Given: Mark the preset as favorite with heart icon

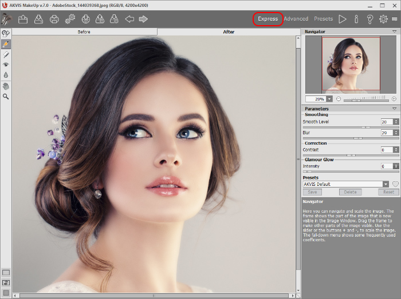Looking at the screenshot, I should click(x=395, y=184).
